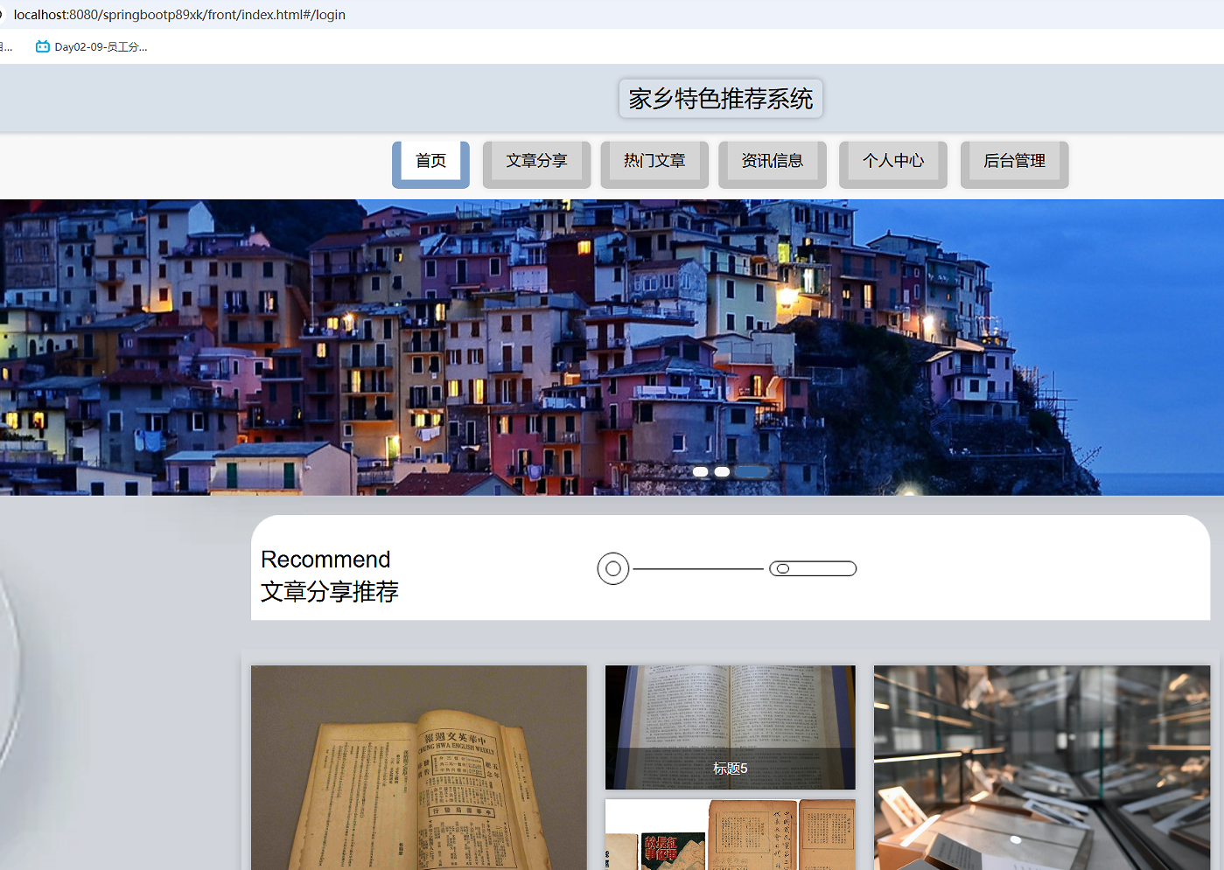Click the 家乡特色推荐系统 site title
This screenshot has width=1224, height=870.
click(721, 98)
